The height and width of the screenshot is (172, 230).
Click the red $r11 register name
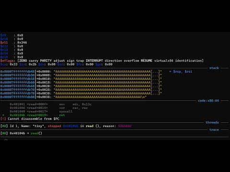[4, 43]
